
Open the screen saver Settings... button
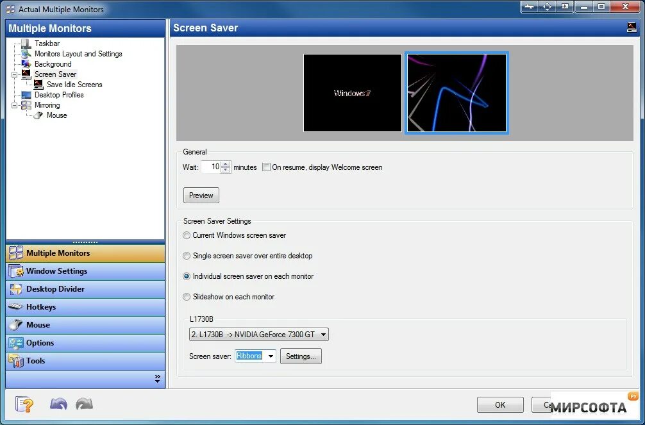pos(301,356)
